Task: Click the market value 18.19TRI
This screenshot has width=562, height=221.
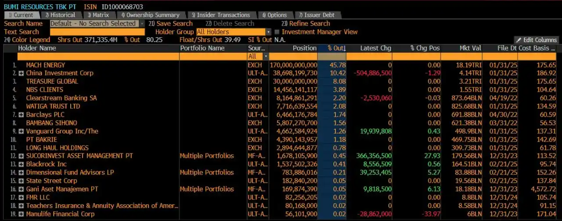Action: click(468, 65)
